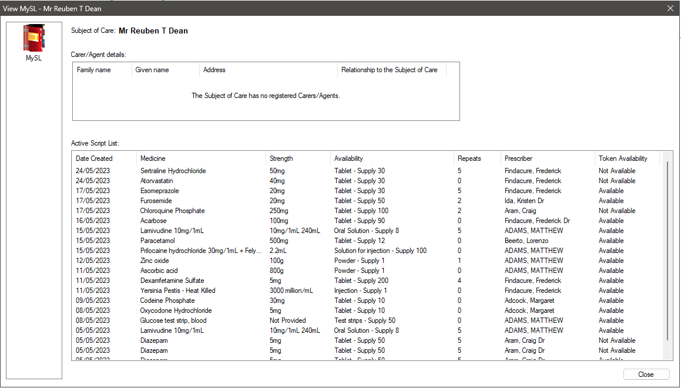Click the no registered Carers/Agents message

pyautogui.click(x=266, y=96)
